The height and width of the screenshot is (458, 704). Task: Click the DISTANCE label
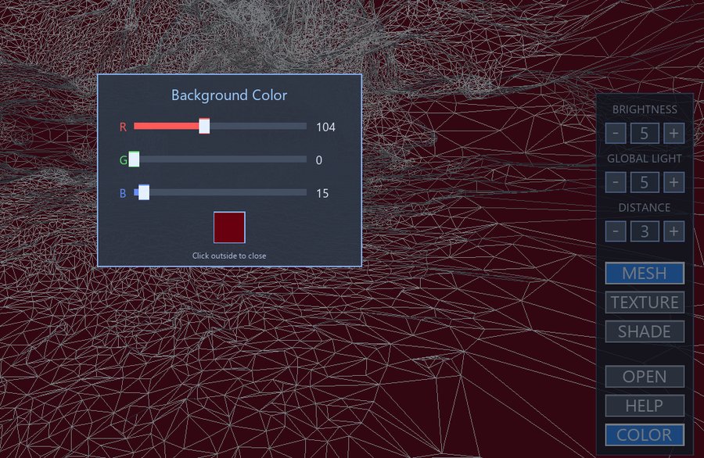point(645,207)
